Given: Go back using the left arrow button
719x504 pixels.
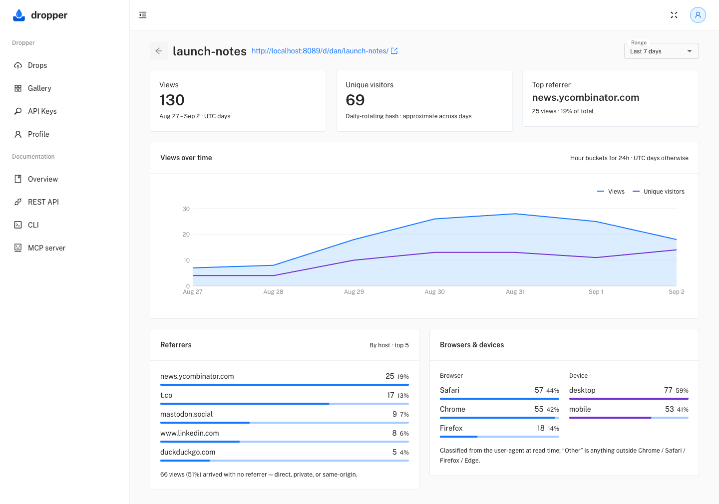Looking at the screenshot, I should [159, 51].
